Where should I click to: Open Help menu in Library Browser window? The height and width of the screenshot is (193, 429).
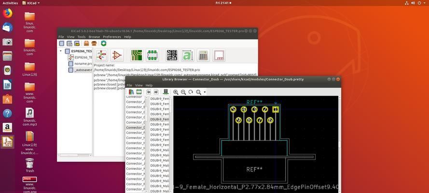(149, 85)
